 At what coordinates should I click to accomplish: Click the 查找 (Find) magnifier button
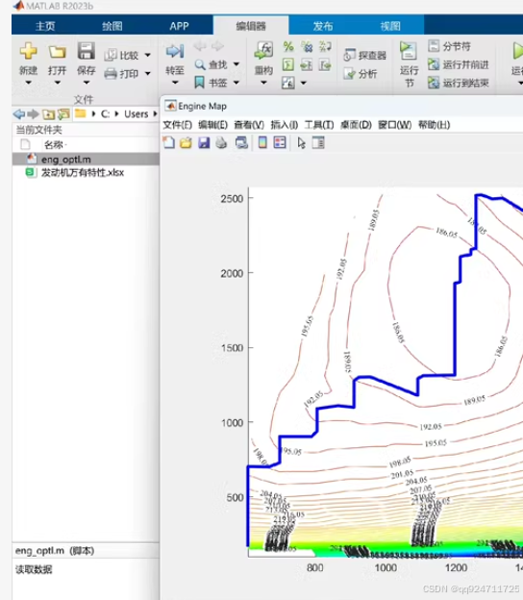pyautogui.click(x=211, y=64)
